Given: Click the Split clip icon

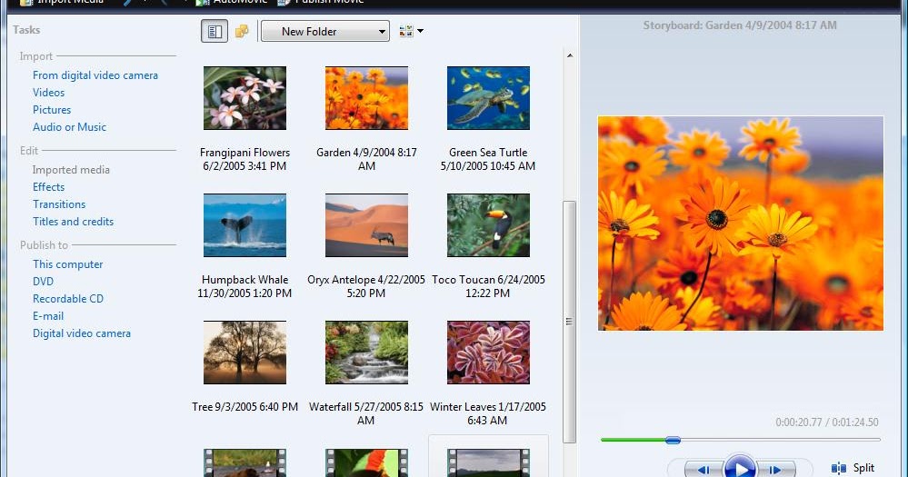Looking at the screenshot, I should point(839,468).
